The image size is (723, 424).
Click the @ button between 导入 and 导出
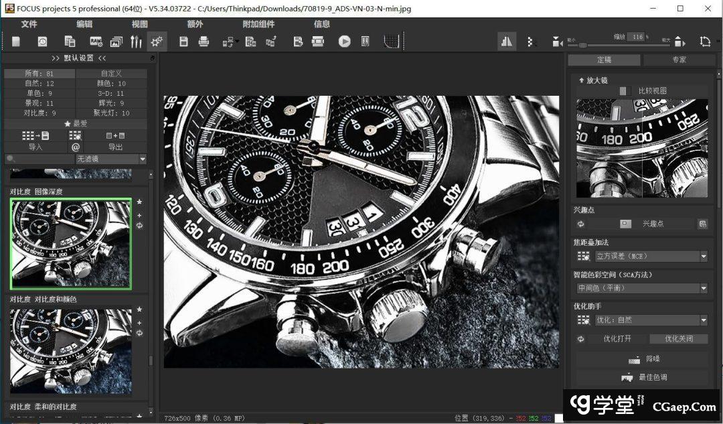(76, 147)
